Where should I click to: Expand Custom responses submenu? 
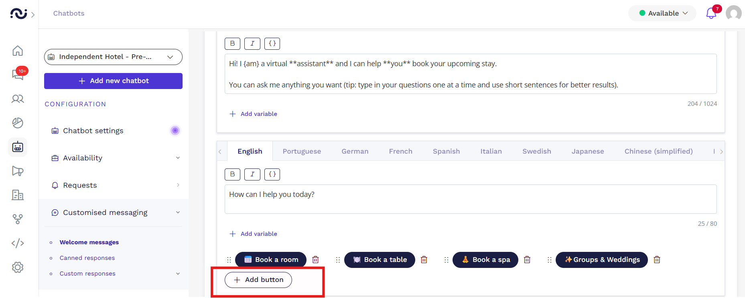(178, 274)
